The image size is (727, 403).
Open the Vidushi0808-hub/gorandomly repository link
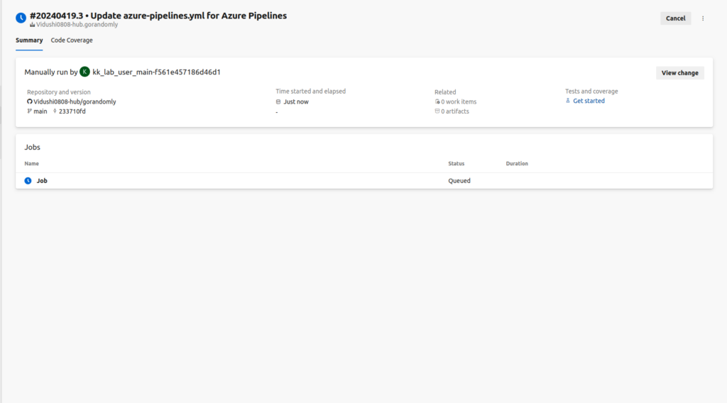[75, 101]
